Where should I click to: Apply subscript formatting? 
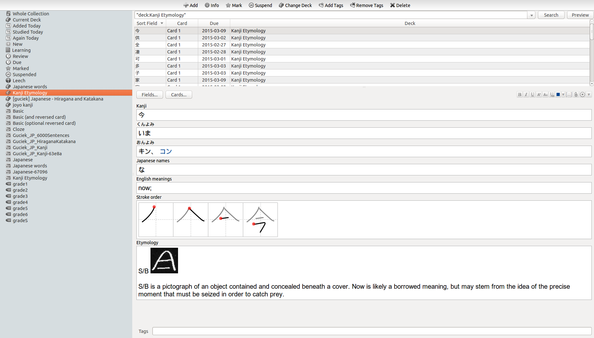545,94
